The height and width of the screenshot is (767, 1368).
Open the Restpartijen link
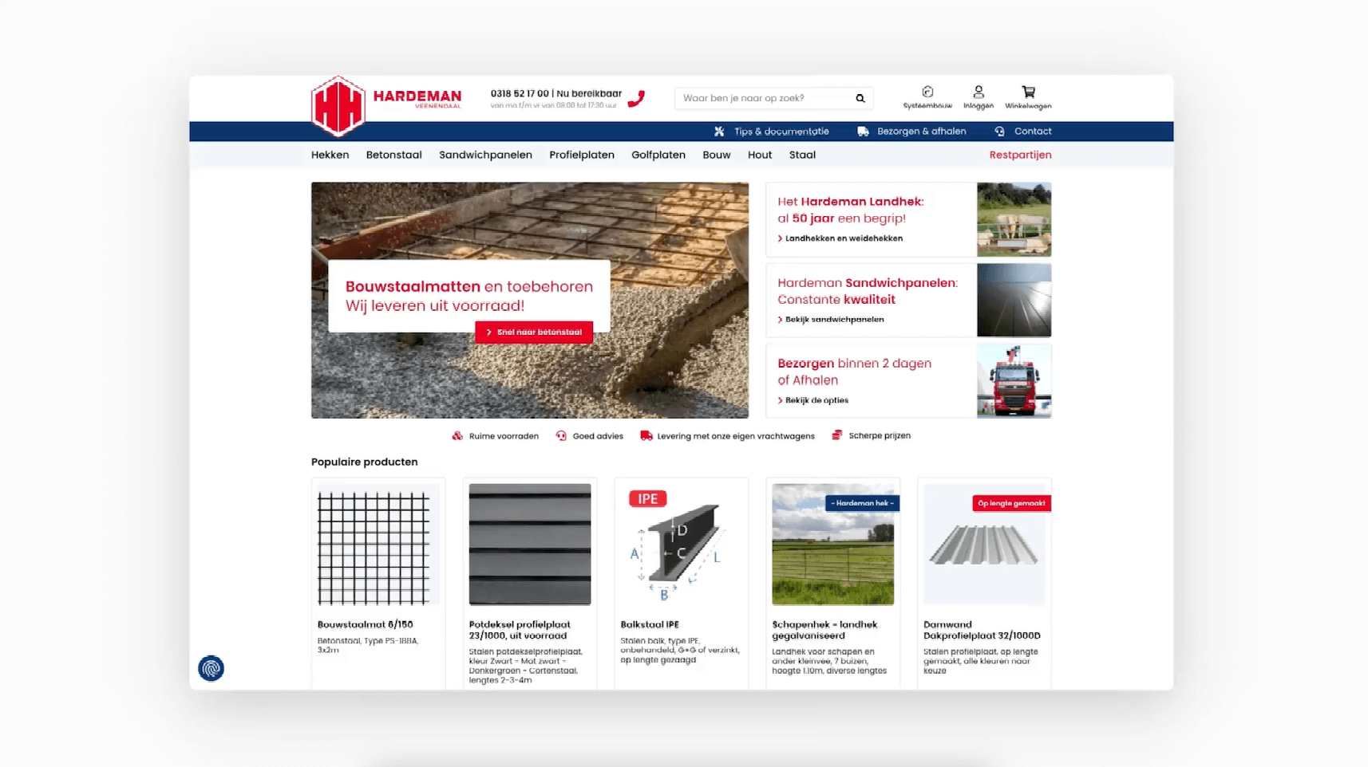point(1020,155)
